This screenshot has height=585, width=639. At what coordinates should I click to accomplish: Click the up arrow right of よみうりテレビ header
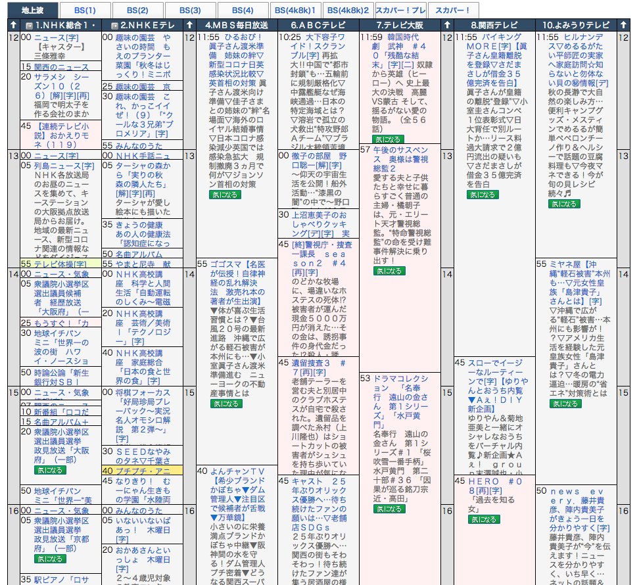623,25
